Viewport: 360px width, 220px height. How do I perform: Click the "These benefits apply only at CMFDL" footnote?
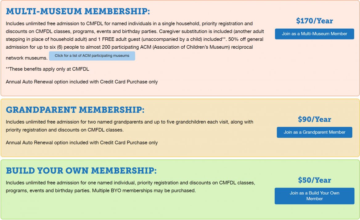click(47, 69)
